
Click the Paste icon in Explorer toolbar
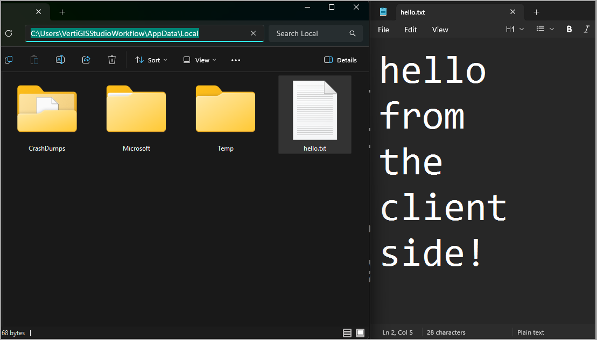(x=34, y=60)
